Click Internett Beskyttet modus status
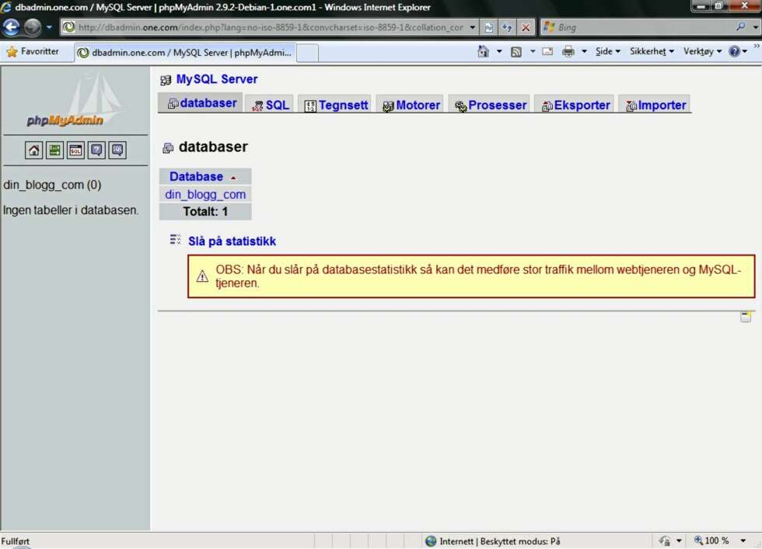 tap(499, 540)
